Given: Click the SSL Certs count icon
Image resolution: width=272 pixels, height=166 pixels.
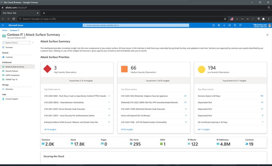Looking at the screenshot, I should (x=131, y=144).
